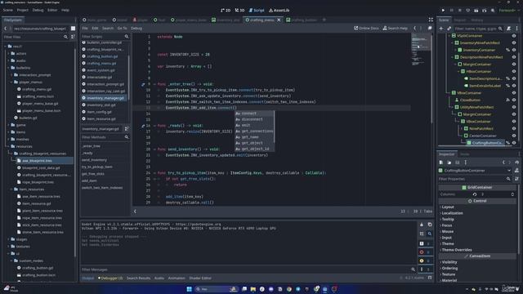
Task: Toggle alphabetical sorting of the methods list
Action: [127, 129]
